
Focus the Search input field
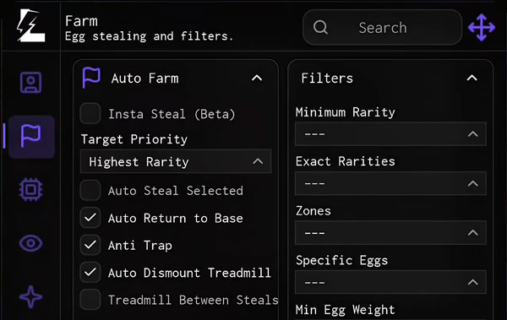(382, 28)
